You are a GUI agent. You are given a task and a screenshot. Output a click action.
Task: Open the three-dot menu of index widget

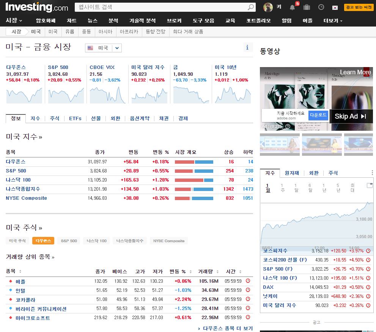tap(372, 173)
